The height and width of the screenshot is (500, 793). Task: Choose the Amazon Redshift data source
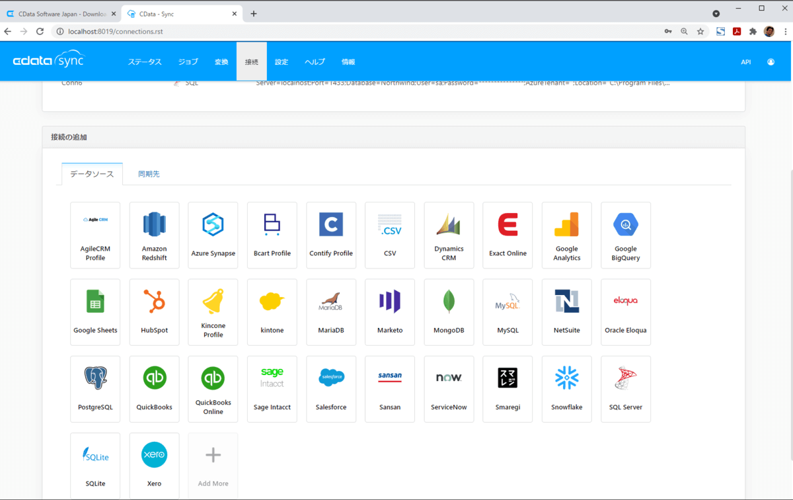point(154,235)
